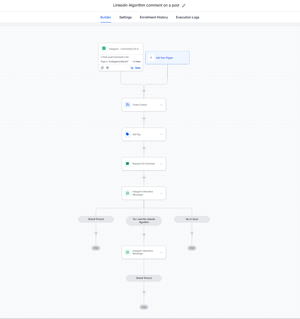Add step under bottom Default Timeout
The height and width of the screenshot is (319, 300).
point(144,292)
